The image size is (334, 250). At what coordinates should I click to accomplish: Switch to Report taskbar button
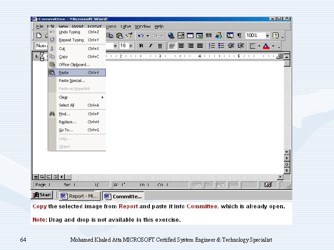tap(79, 196)
